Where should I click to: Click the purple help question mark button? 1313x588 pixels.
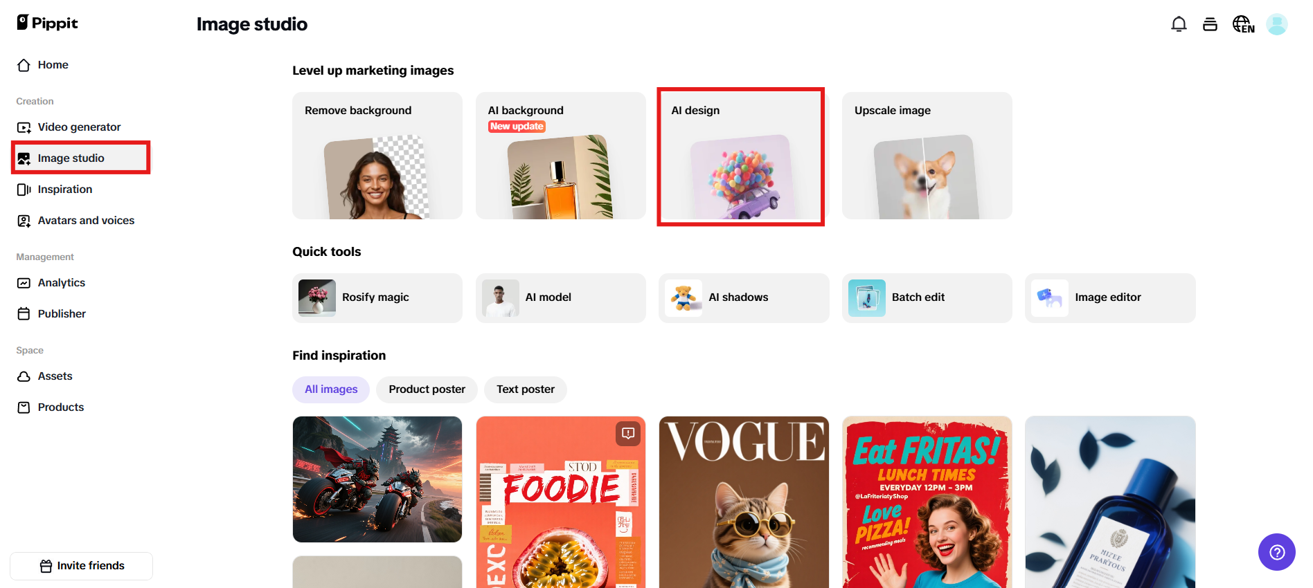tap(1276, 552)
